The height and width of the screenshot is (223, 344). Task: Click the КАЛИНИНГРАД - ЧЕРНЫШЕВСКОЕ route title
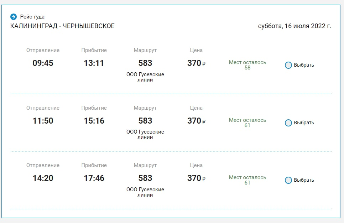[x=62, y=26]
